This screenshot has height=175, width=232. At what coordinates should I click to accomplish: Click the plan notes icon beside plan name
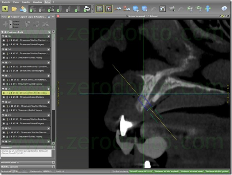tap(49, 17)
